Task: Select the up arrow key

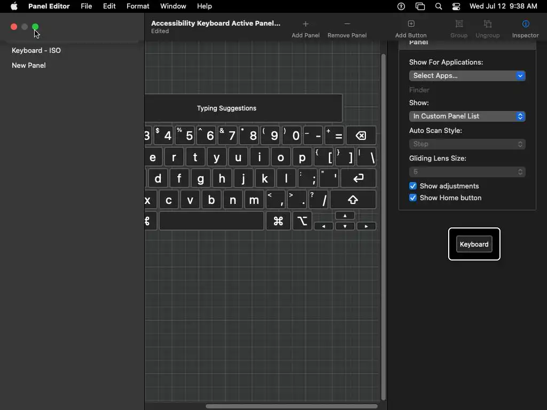Action: (x=345, y=216)
